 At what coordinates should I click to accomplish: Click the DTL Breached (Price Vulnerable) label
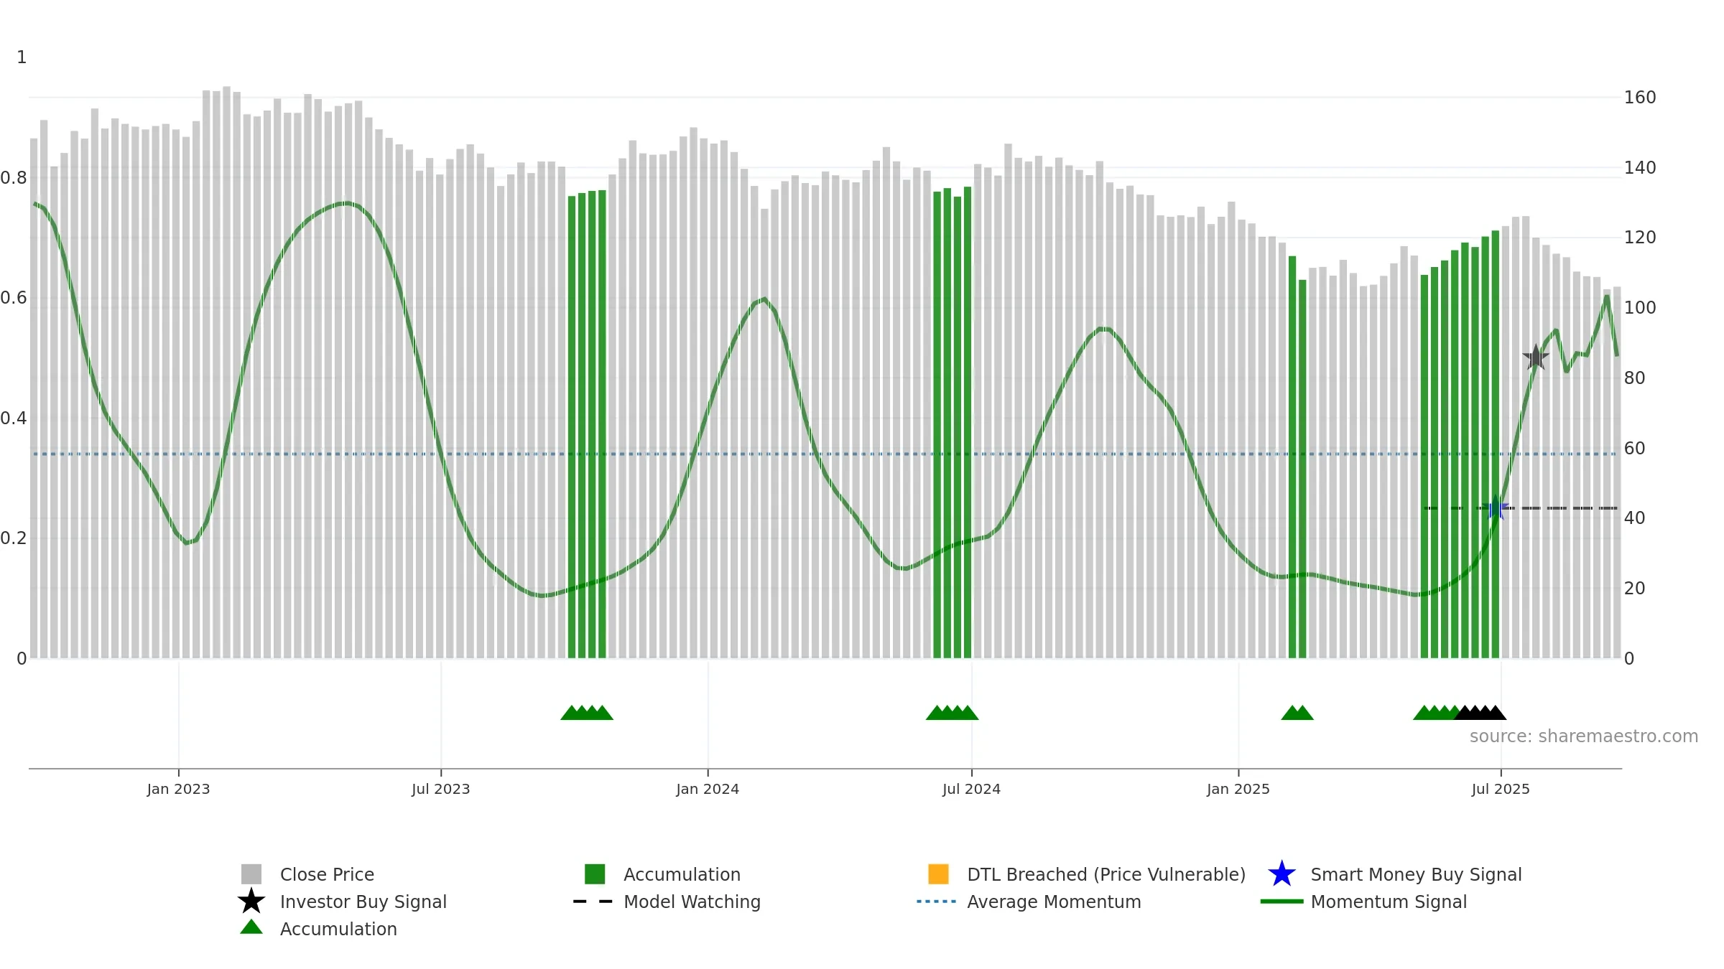1106,874
